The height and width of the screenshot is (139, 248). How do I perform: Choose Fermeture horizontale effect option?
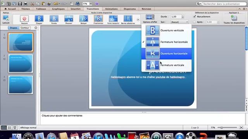[x=167, y=42]
